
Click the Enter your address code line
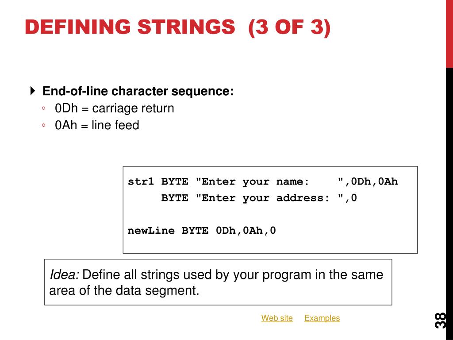pos(259,198)
